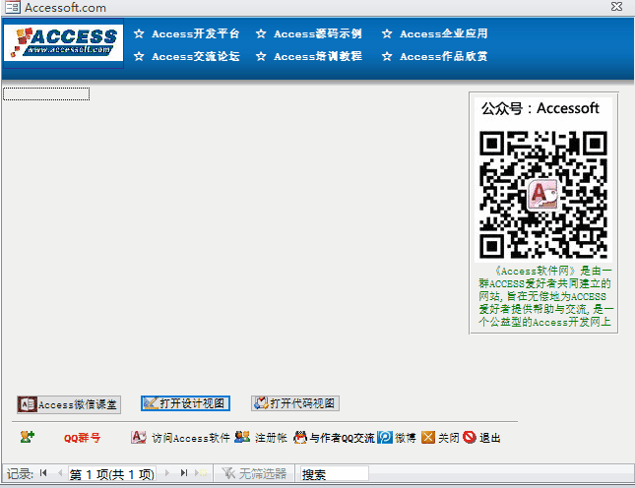The width and height of the screenshot is (635, 488).
Task: Go to first record in navigation bar
Action: pos(43,472)
